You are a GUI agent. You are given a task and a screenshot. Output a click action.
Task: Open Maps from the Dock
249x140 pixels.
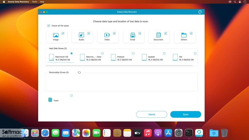[76, 133]
